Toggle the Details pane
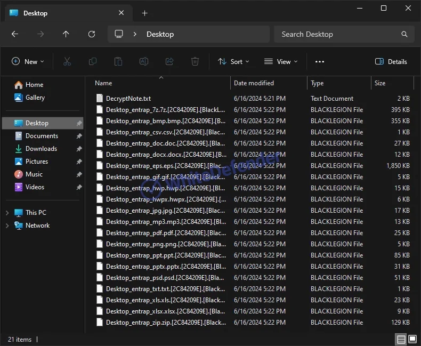The height and width of the screenshot is (346, 421). pyautogui.click(x=391, y=62)
